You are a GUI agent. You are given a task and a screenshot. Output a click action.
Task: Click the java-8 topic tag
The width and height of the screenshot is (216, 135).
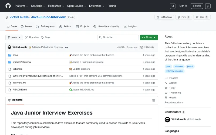pyautogui.click(x=190, y=66)
